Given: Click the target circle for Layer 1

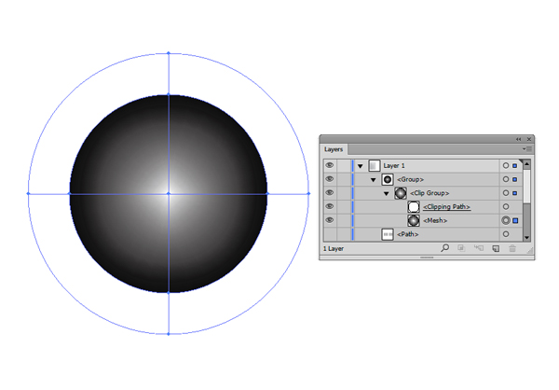Looking at the screenshot, I should click(506, 166).
